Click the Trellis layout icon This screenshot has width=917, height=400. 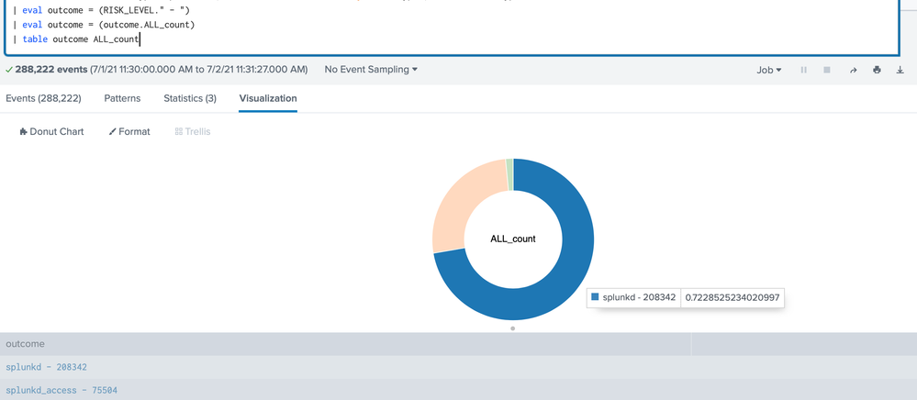click(x=179, y=132)
